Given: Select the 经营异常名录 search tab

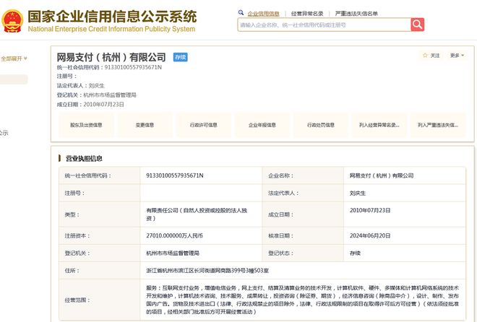Looking at the screenshot, I should tap(307, 14).
